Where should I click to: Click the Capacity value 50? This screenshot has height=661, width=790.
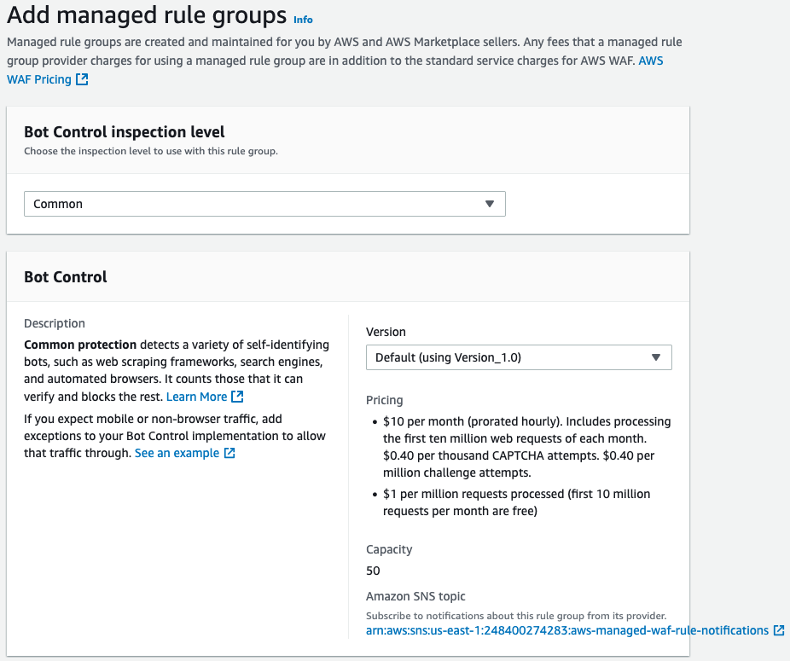(373, 571)
